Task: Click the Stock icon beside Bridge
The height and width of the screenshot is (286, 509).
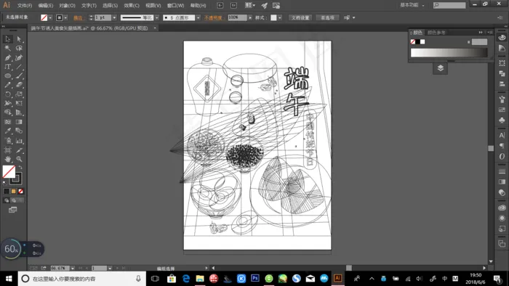Action: [x=233, y=6]
